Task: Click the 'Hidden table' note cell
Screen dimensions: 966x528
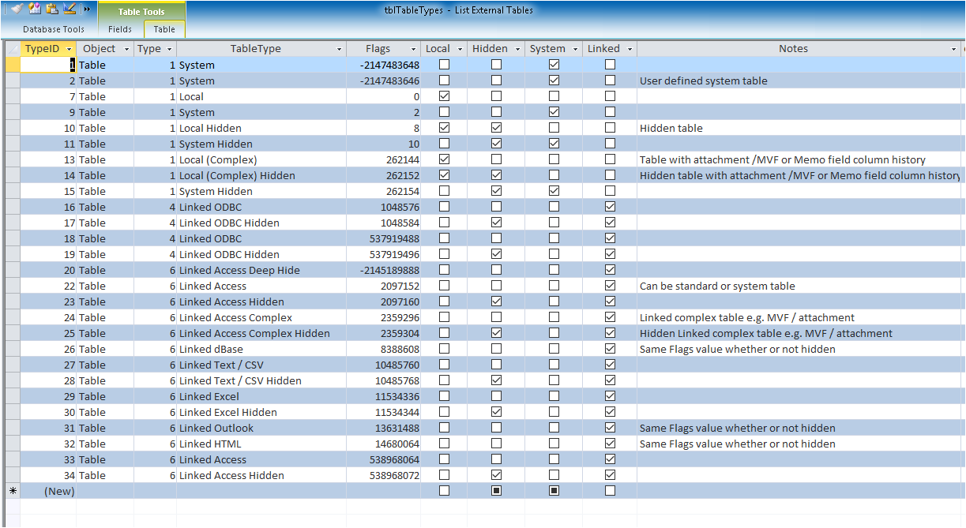Action: [799, 128]
